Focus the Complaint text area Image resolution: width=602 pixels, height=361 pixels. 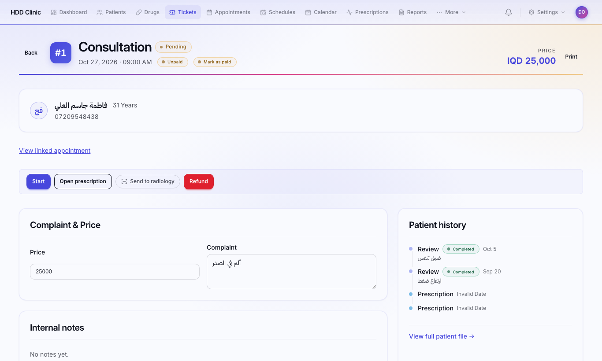[x=291, y=272]
